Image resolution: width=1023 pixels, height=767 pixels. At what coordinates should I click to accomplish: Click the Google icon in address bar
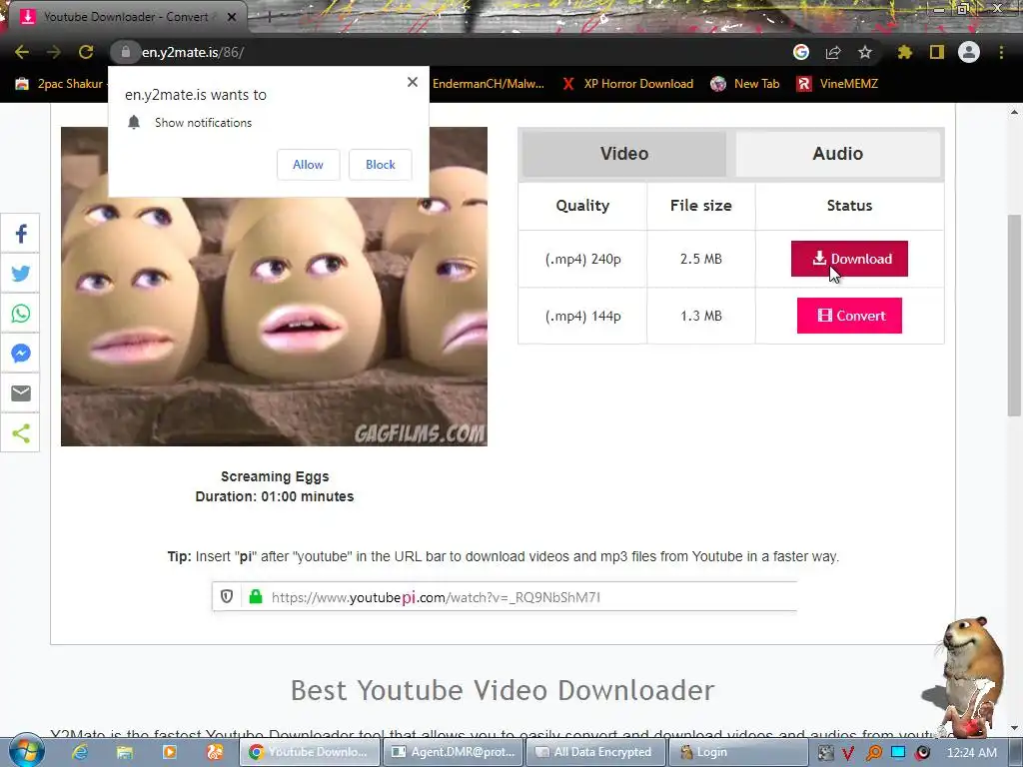coord(801,52)
